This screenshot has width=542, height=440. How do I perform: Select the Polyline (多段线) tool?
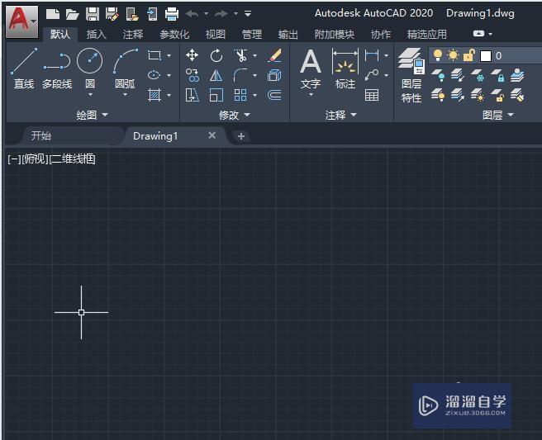coord(57,69)
